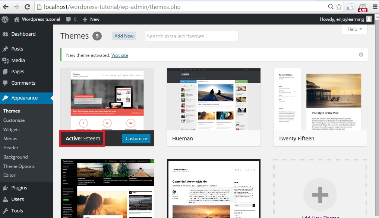Select the Twenty Fourteen dark theme screenshot
The image size is (379, 218).
107,189
